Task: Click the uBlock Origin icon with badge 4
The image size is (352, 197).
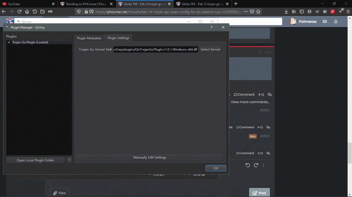Action: (x=341, y=11)
